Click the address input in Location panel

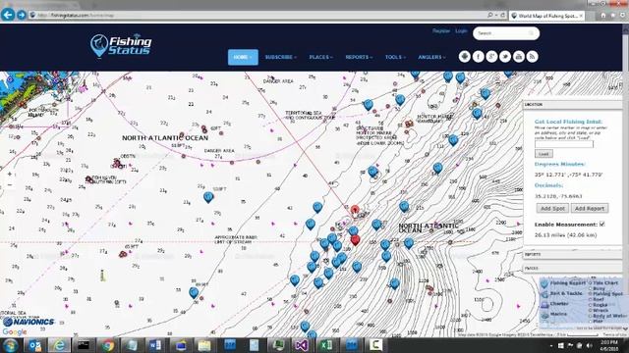[x=563, y=144]
